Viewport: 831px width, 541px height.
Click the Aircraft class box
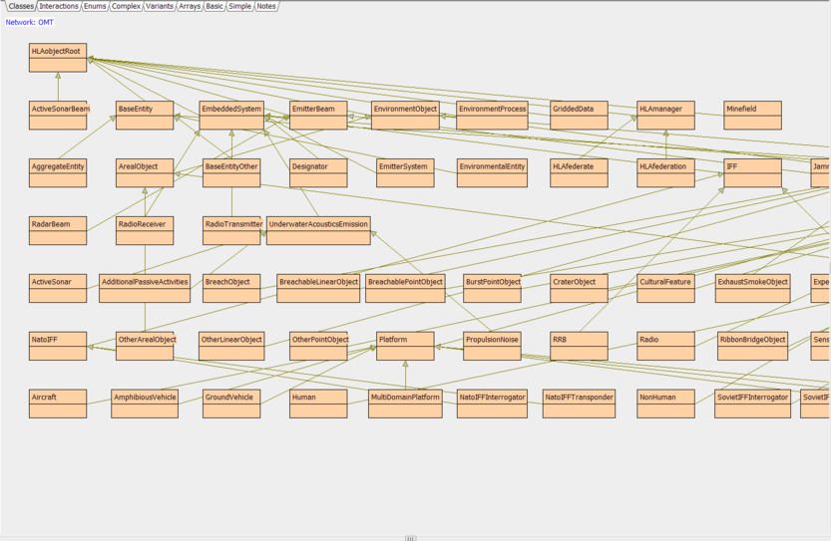(58, 404)
